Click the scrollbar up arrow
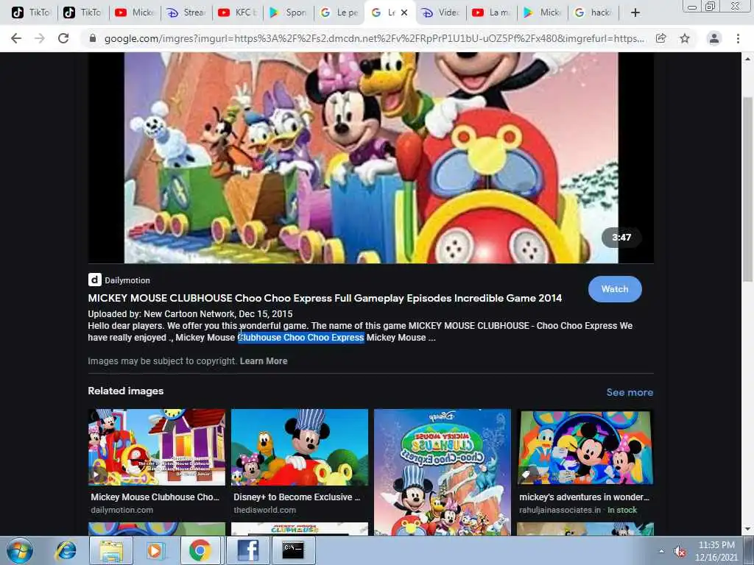Screen dimensions: 754x565 [x=747, y=59]
